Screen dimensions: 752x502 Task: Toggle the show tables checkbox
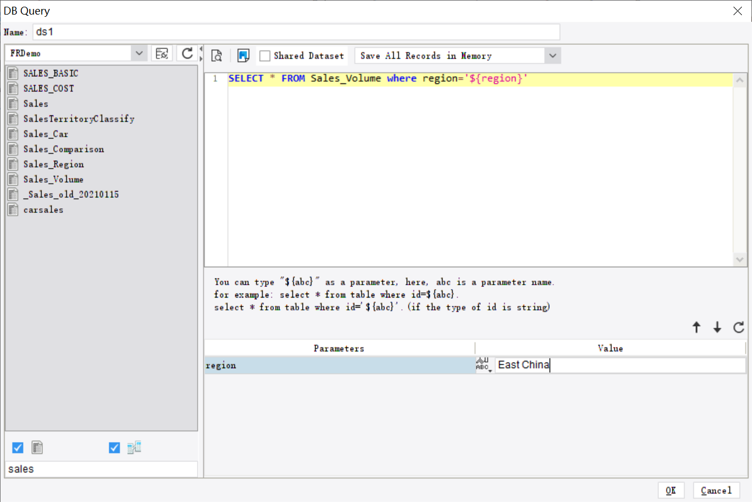(18, 448)
